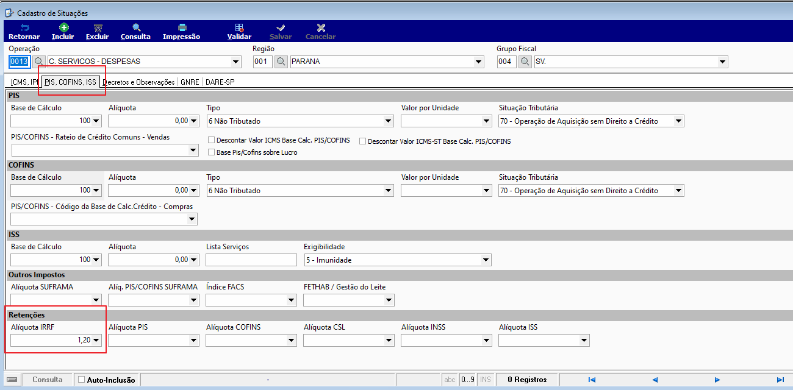Viewport: 793px width, 390px height.
Task: Open the FETHAB / Gestão do Leite dropdown
Action: pos(389,300)
